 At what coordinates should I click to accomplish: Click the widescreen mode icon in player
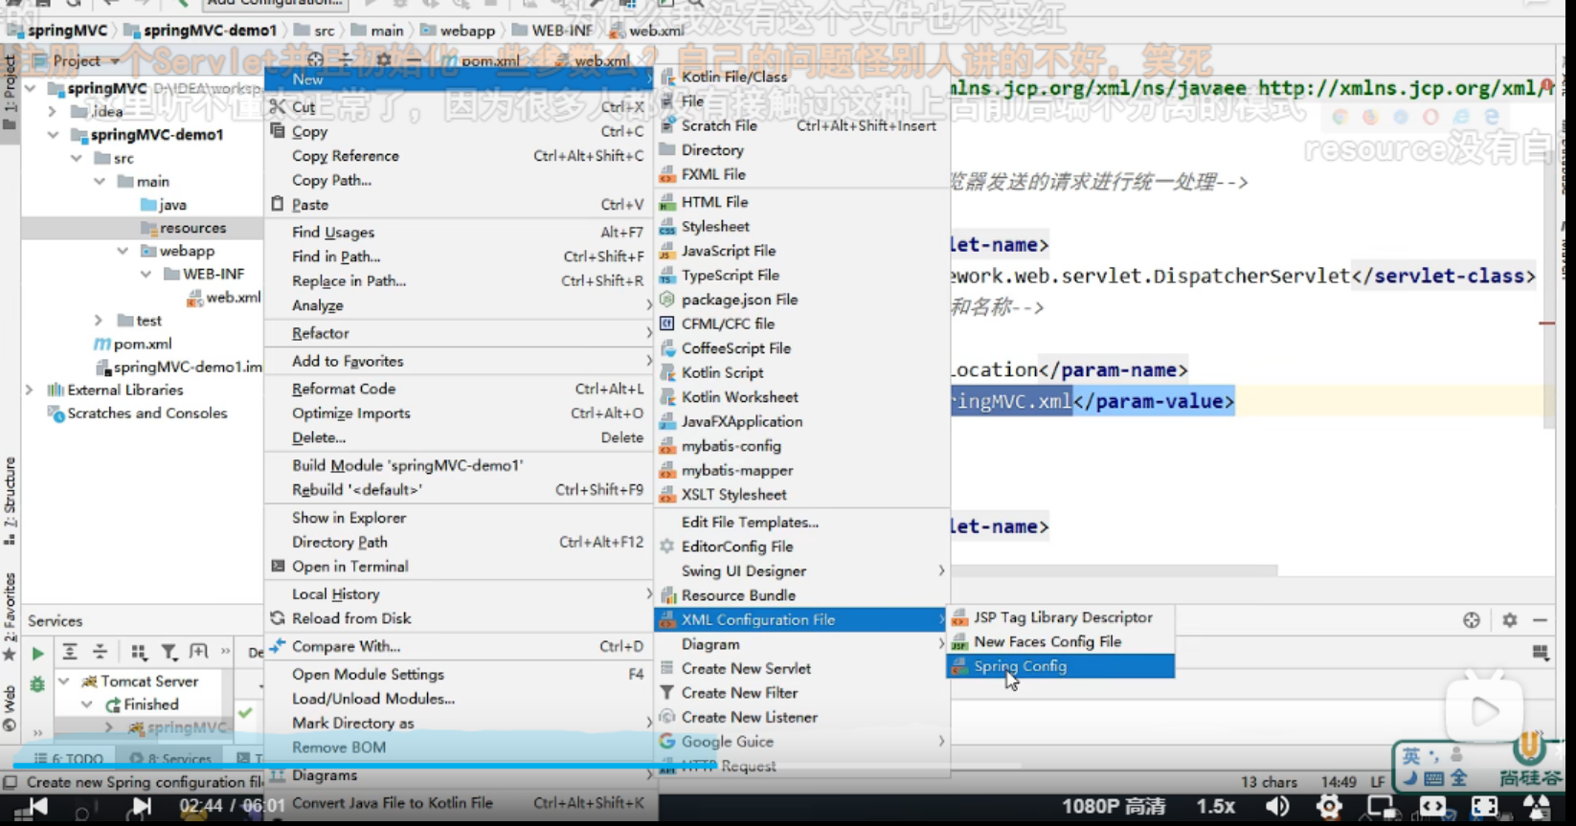1433,806
